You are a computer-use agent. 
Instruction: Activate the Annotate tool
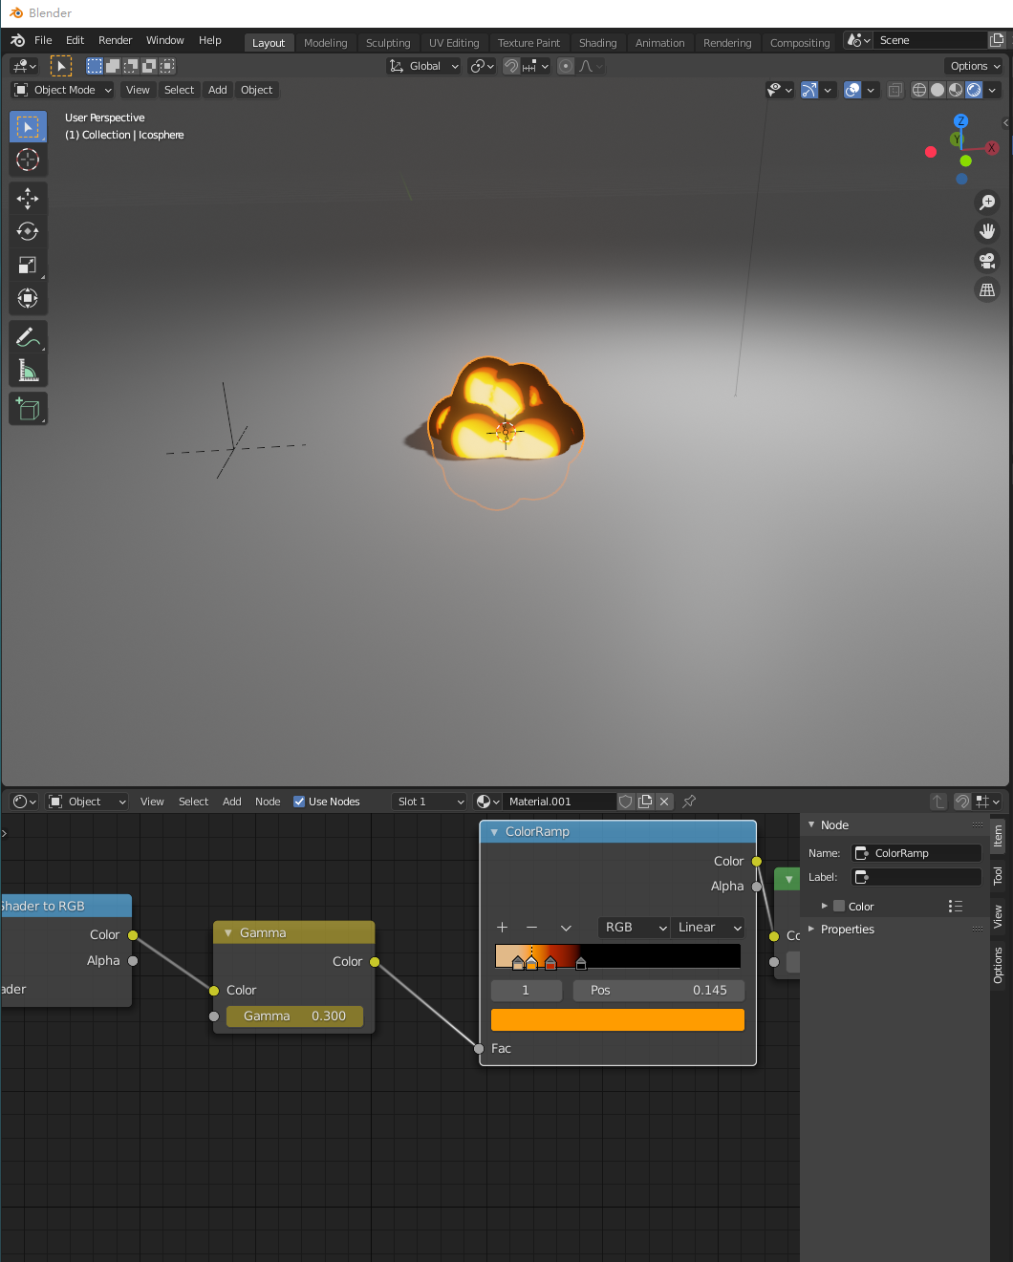coord(28,337)
